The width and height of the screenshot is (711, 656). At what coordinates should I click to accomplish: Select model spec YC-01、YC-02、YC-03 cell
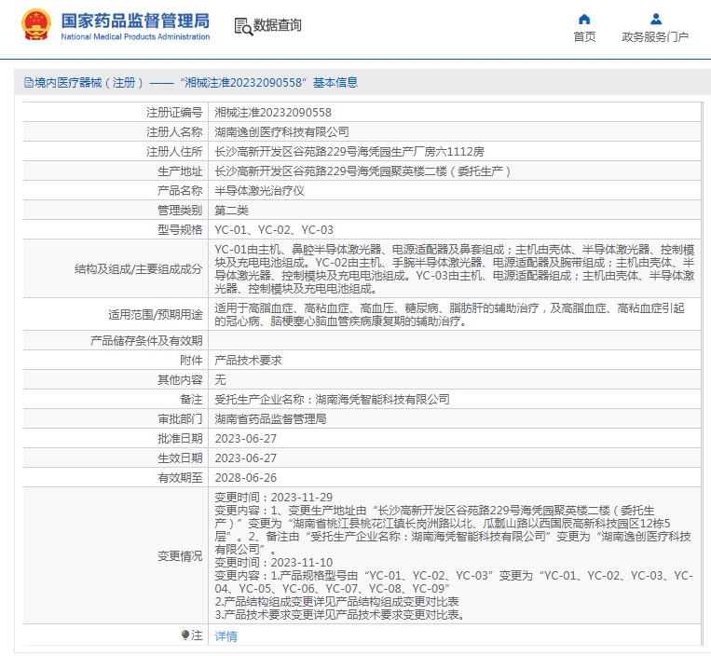tap(274, 230)
